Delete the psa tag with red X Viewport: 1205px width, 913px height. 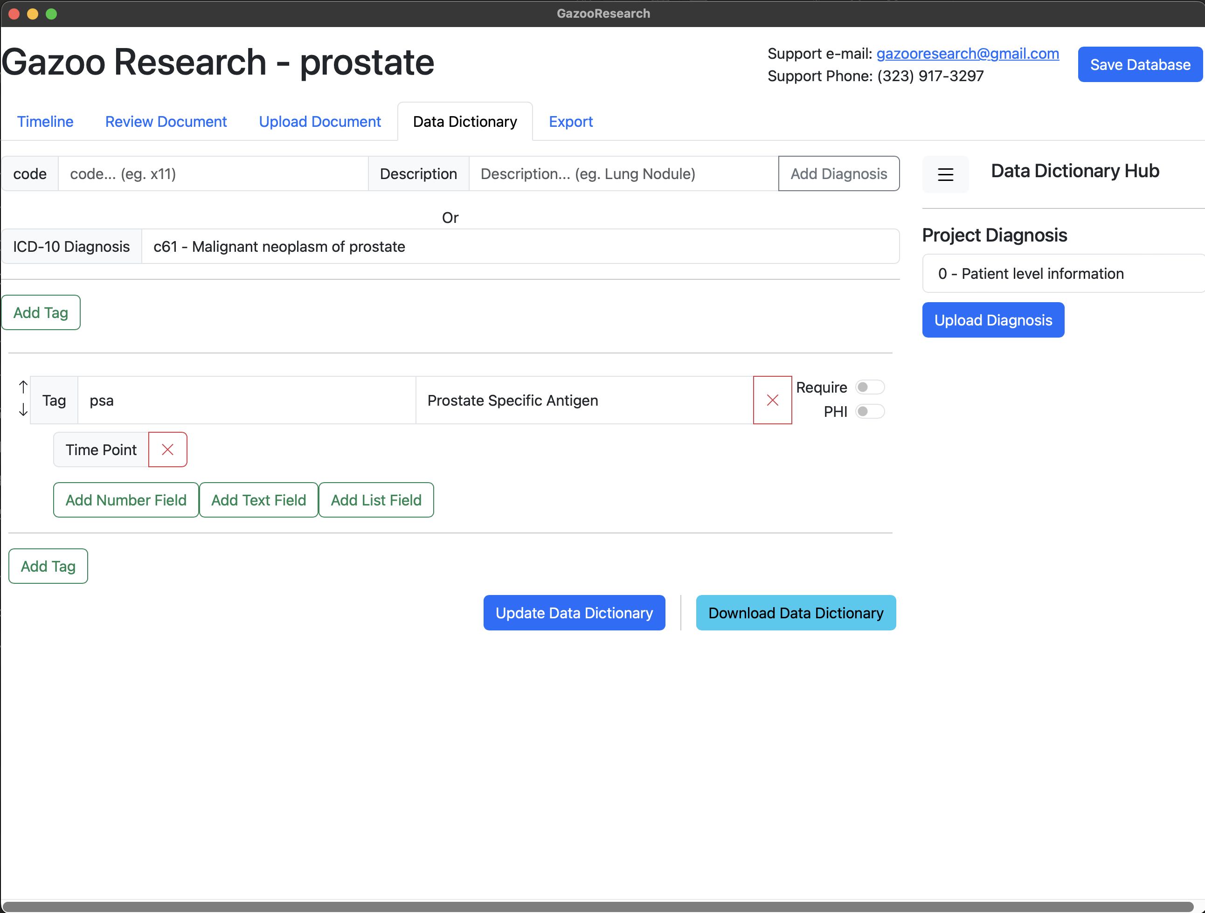coord(772,401)
